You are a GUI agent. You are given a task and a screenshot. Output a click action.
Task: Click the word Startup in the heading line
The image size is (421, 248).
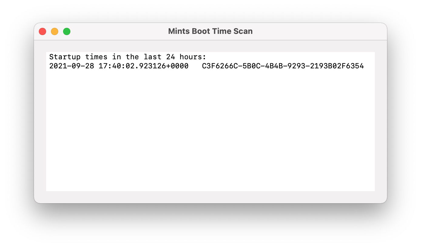tap(65, 57)
